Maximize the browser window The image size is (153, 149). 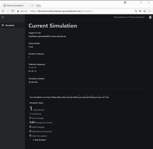pos(141,3)
